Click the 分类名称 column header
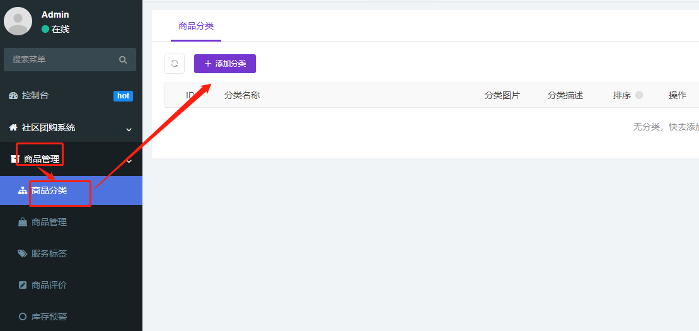Viewport: 699px width, 331px height. 242,95
